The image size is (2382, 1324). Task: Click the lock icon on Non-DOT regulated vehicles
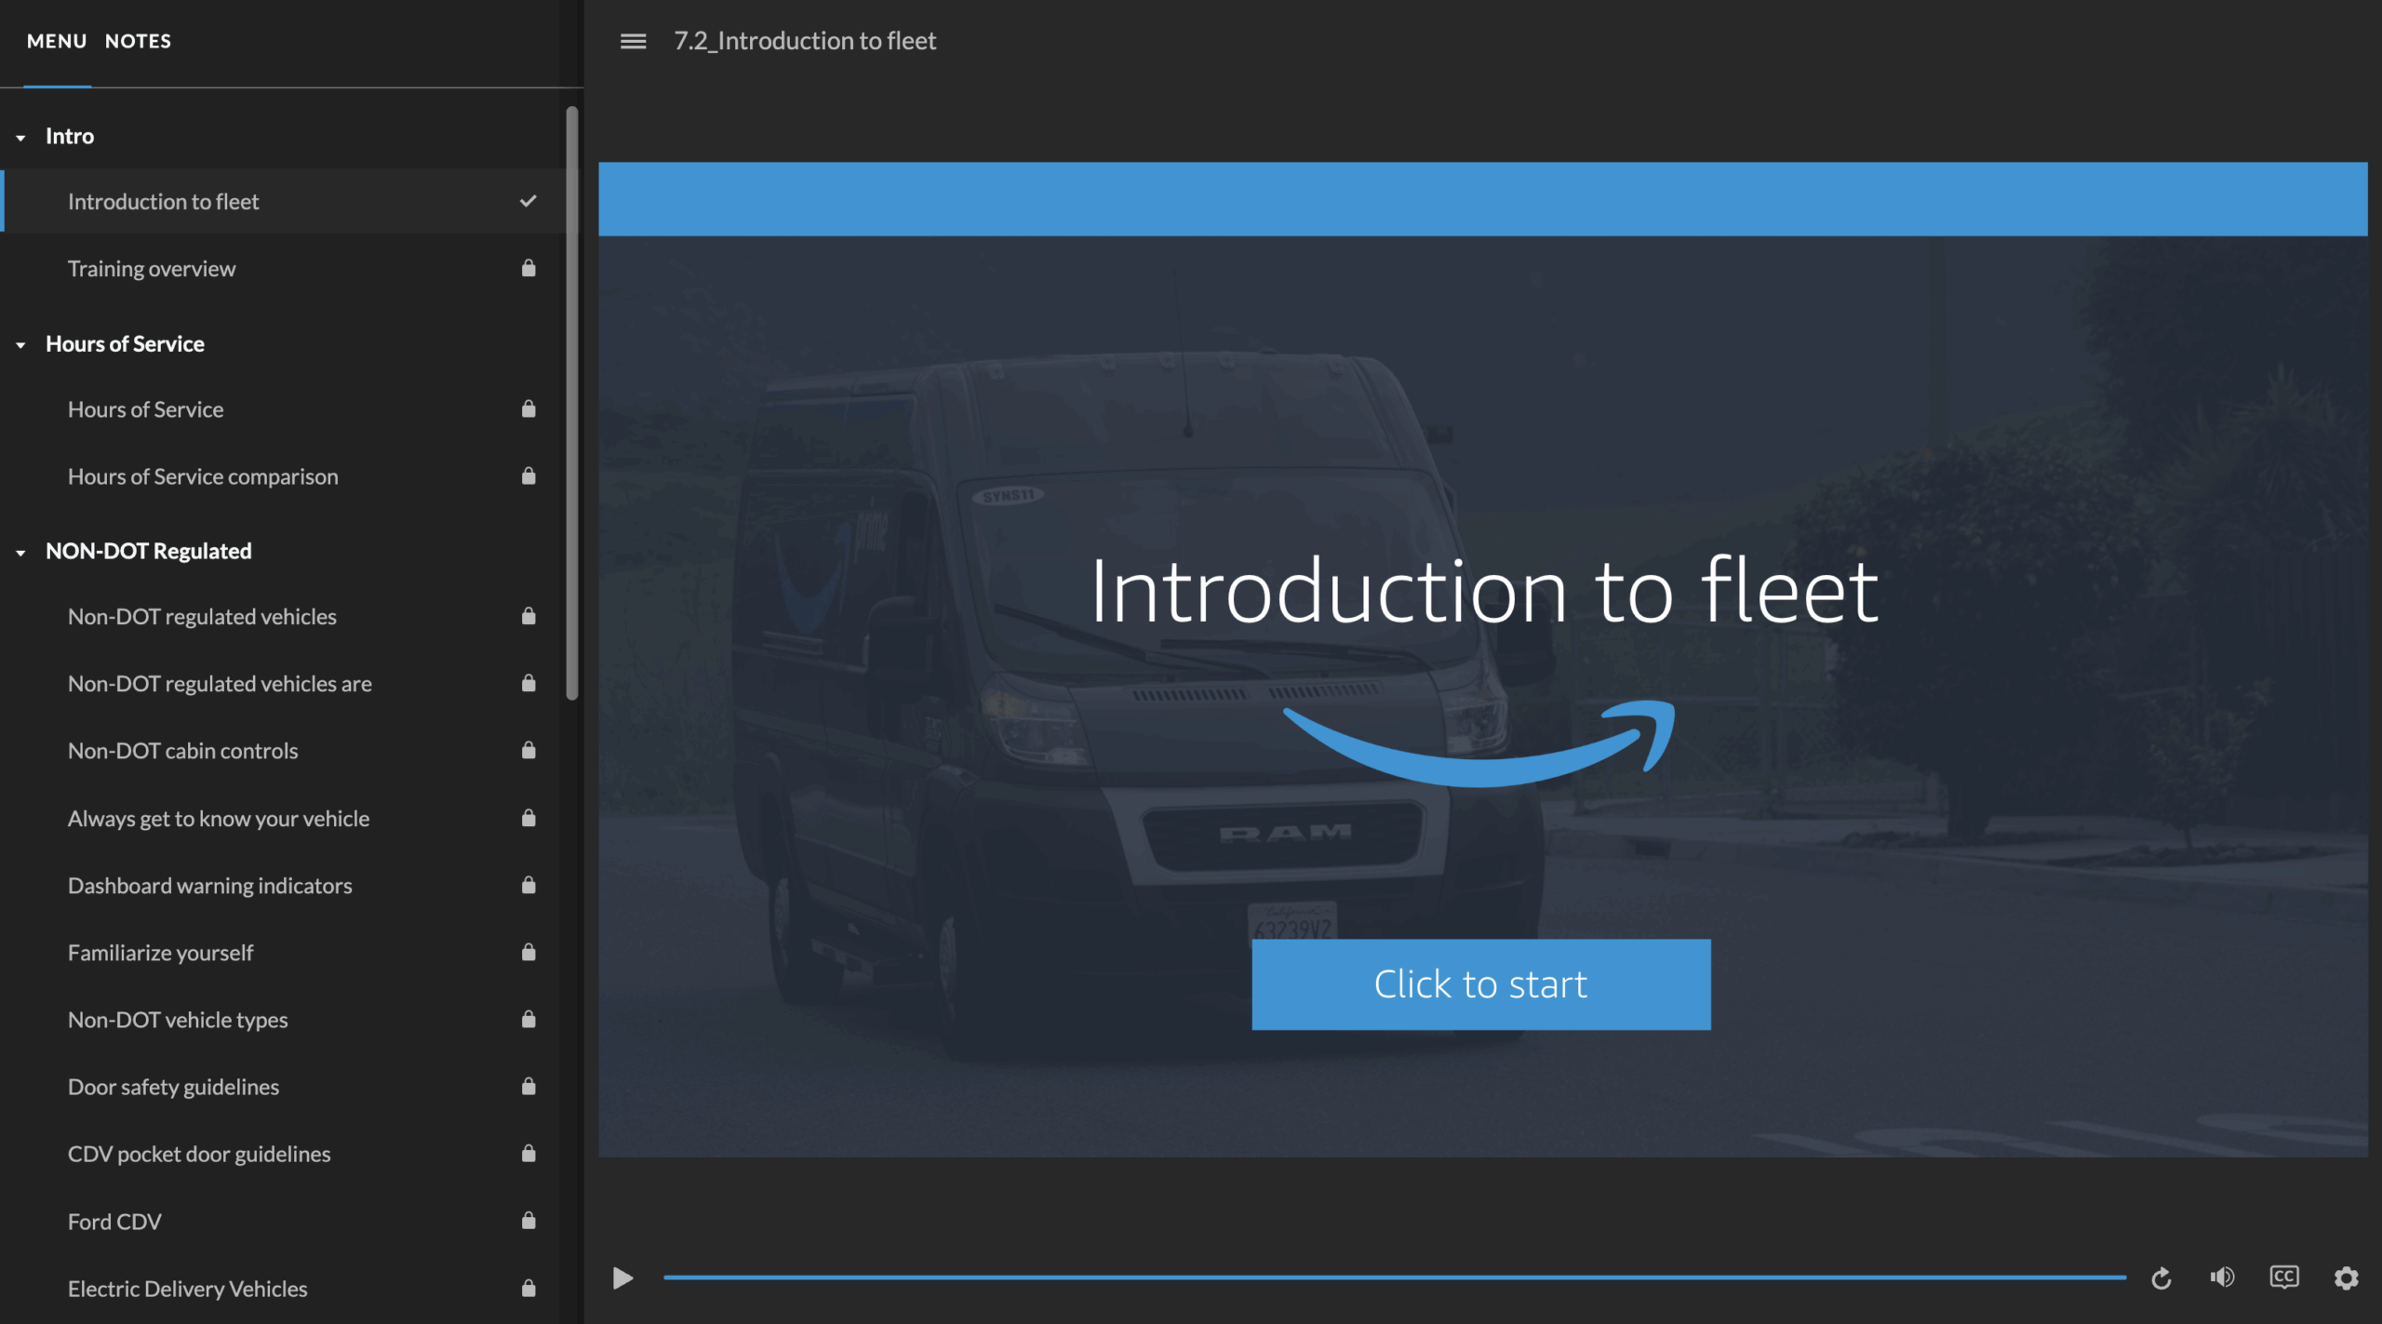[x=529, y=616]
